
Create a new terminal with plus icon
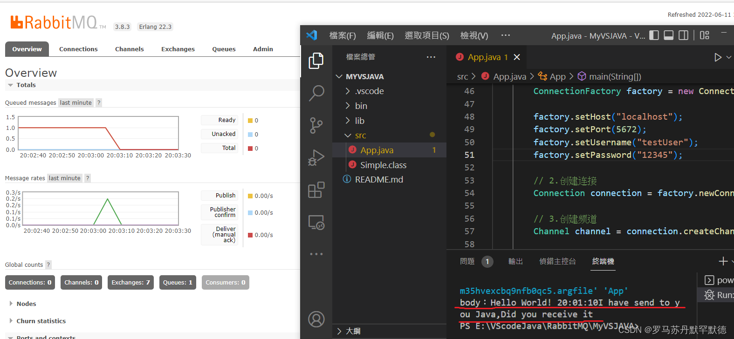pyautogui.click(x=723, y=261)
